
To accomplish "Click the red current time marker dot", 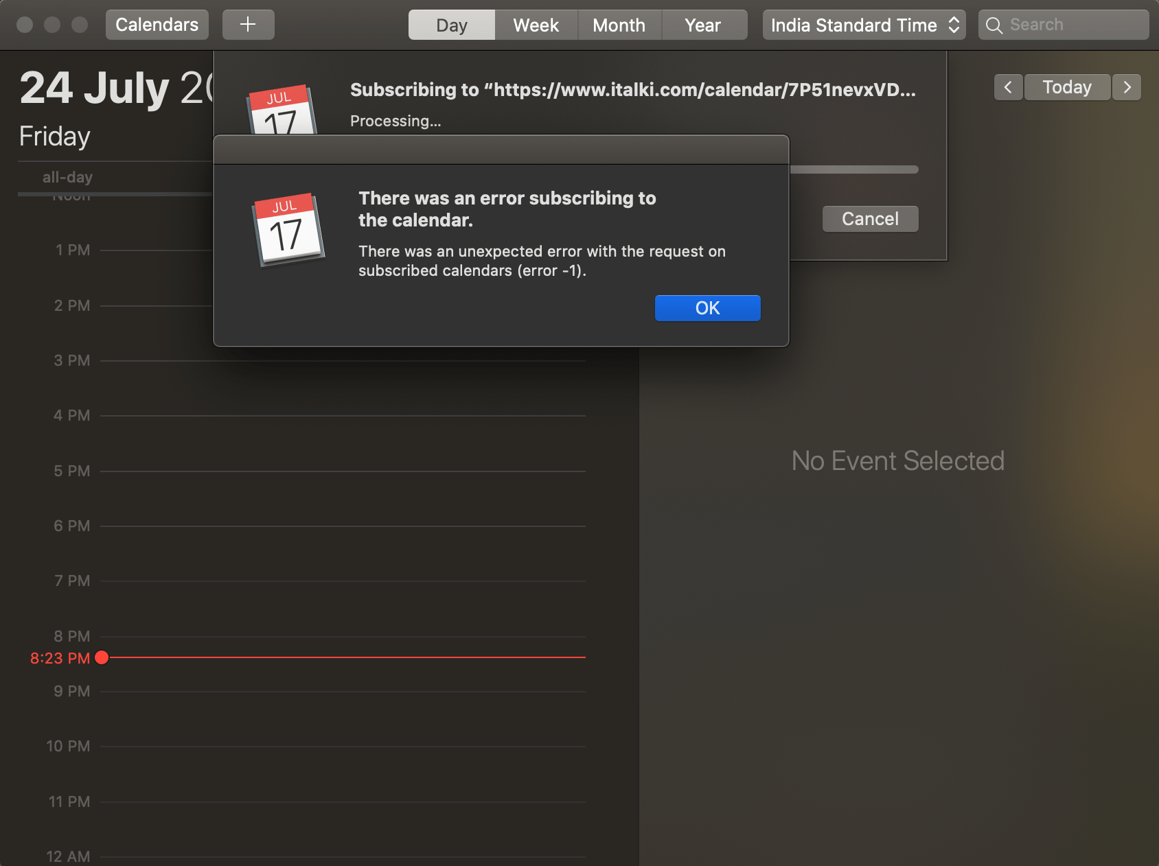I will point(102,657).
